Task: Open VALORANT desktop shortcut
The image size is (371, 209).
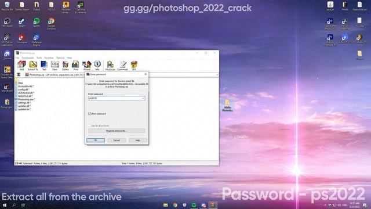Action: point(7,88)
